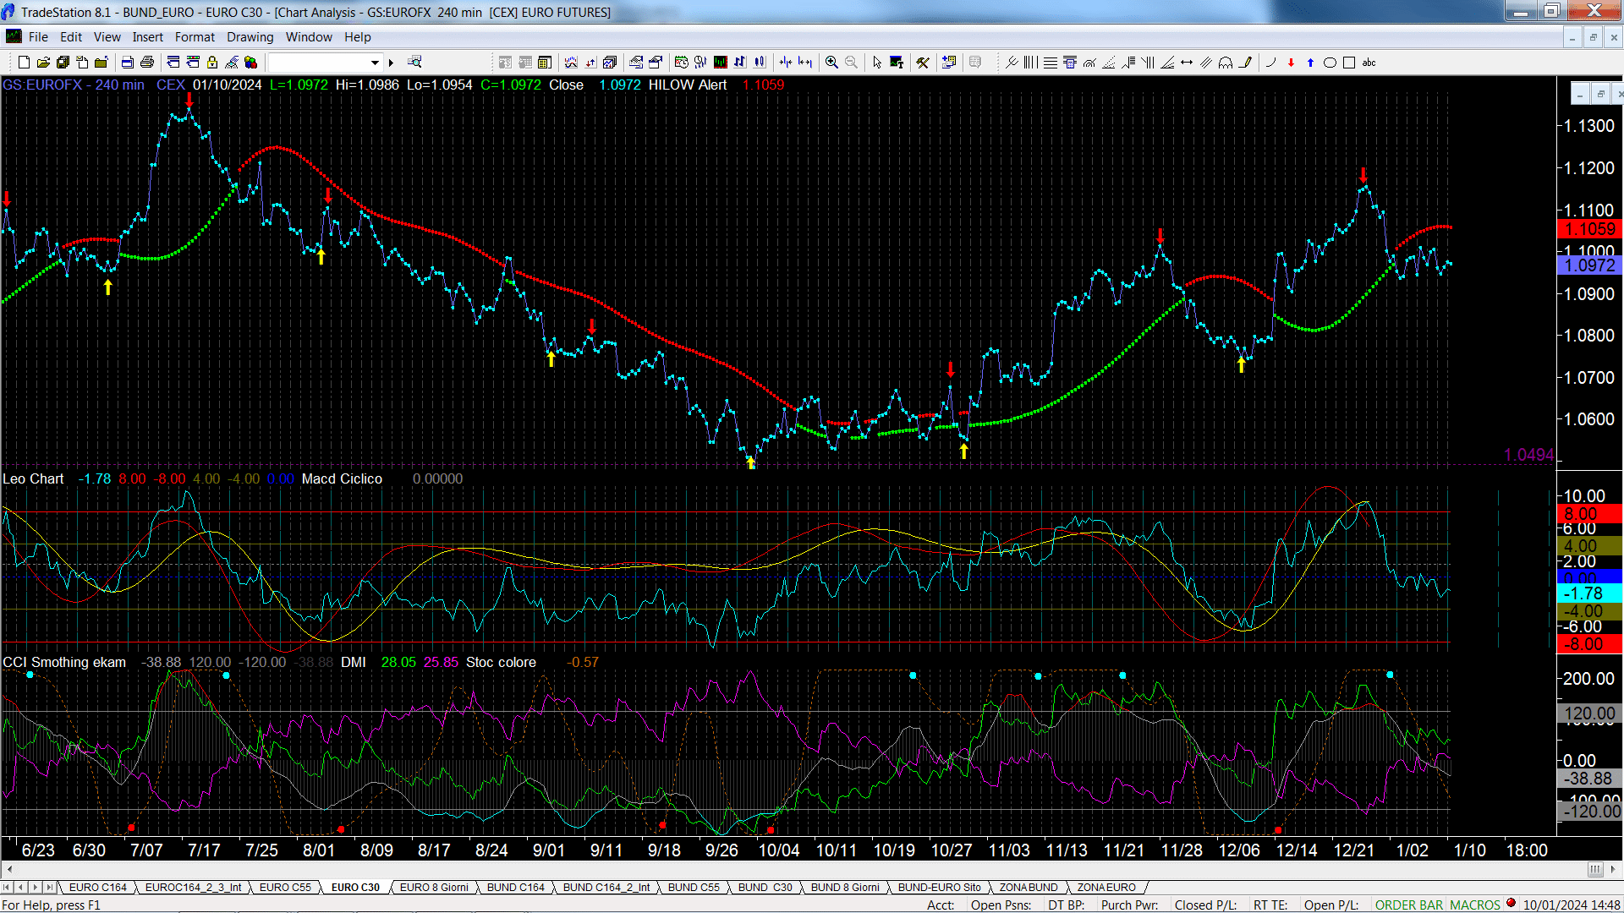This screenshot has height=913, width=1624.
Task: Click the Print icon
Action: pos(147,63)
